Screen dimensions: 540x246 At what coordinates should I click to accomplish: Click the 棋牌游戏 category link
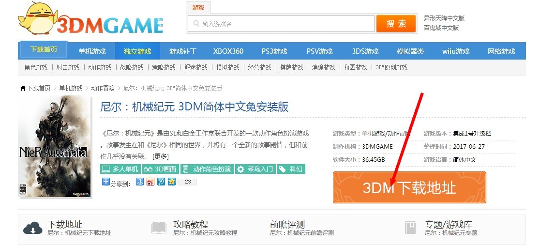[x=292, y=67]
